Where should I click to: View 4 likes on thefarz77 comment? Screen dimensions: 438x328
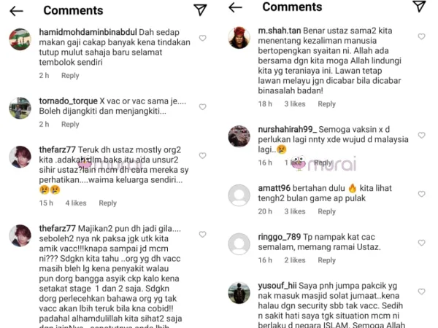click(76, 203)
